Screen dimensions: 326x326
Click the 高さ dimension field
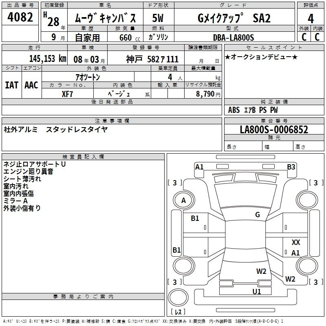pos(308,147)
